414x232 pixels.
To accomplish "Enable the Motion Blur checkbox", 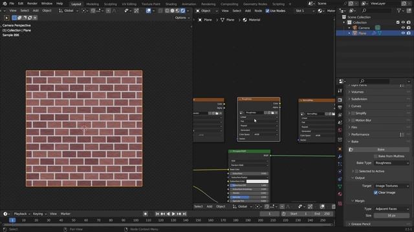I will (x=353, y=121).
